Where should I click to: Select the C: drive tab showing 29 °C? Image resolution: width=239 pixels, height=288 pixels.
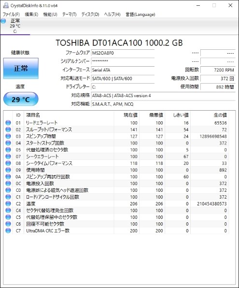click(x=15, y=26)
